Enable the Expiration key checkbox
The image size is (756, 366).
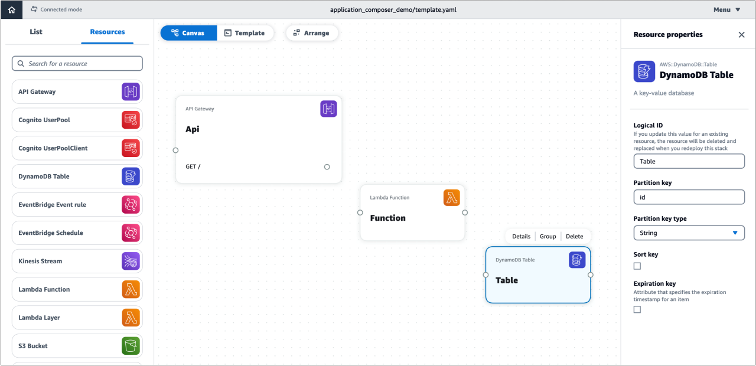pos(637,310)
